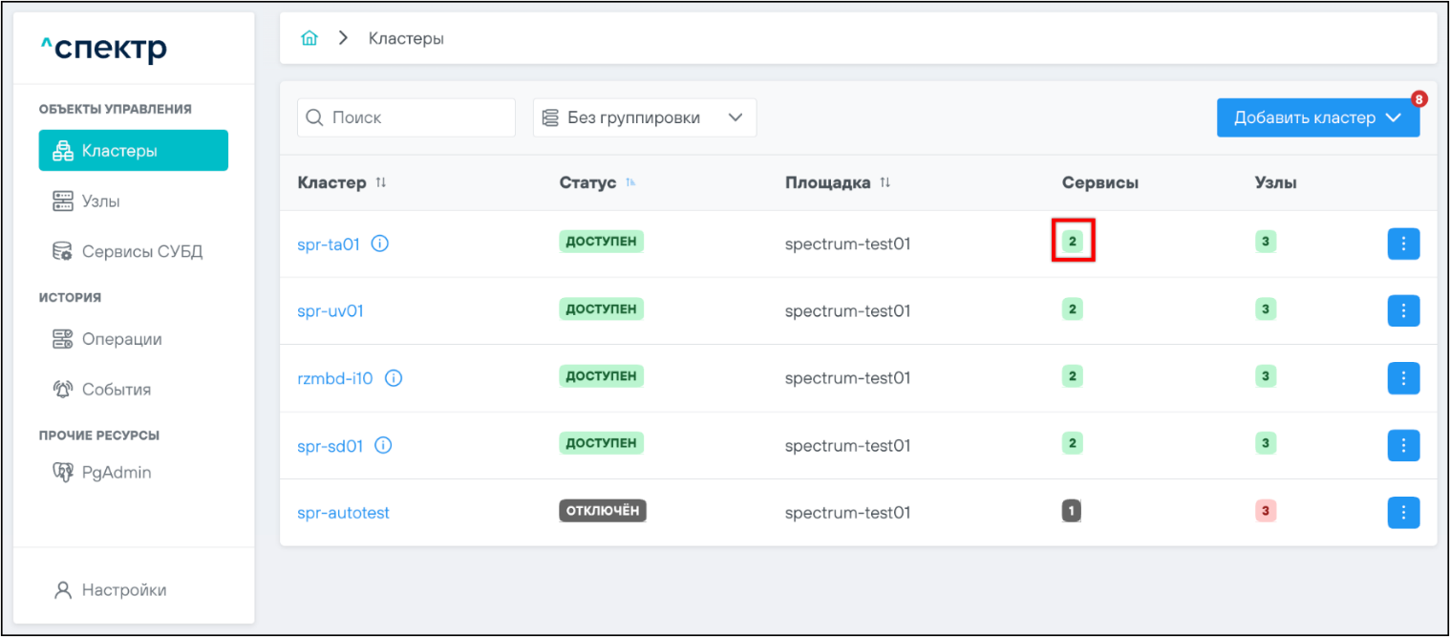Click info icon next to rzmbd-i10
This screenshot has height=637, width=1450.
pos(394,378)
